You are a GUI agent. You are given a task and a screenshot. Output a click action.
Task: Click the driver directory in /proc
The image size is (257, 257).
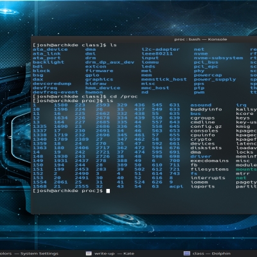(201, 157)
